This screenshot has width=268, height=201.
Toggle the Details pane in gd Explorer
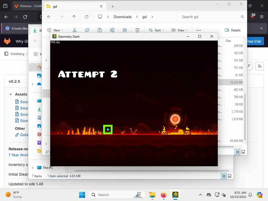pyautogui.click(x=233, y=30)
